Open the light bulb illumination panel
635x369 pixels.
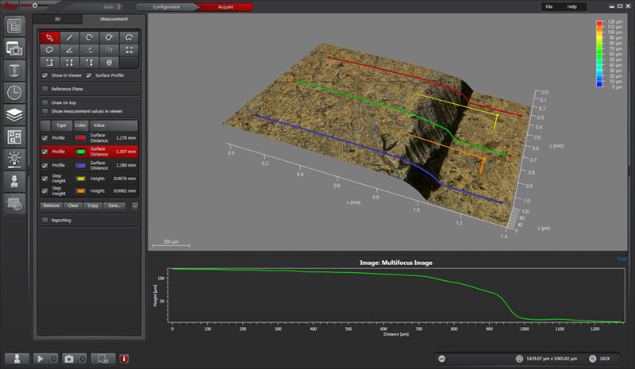15,158
